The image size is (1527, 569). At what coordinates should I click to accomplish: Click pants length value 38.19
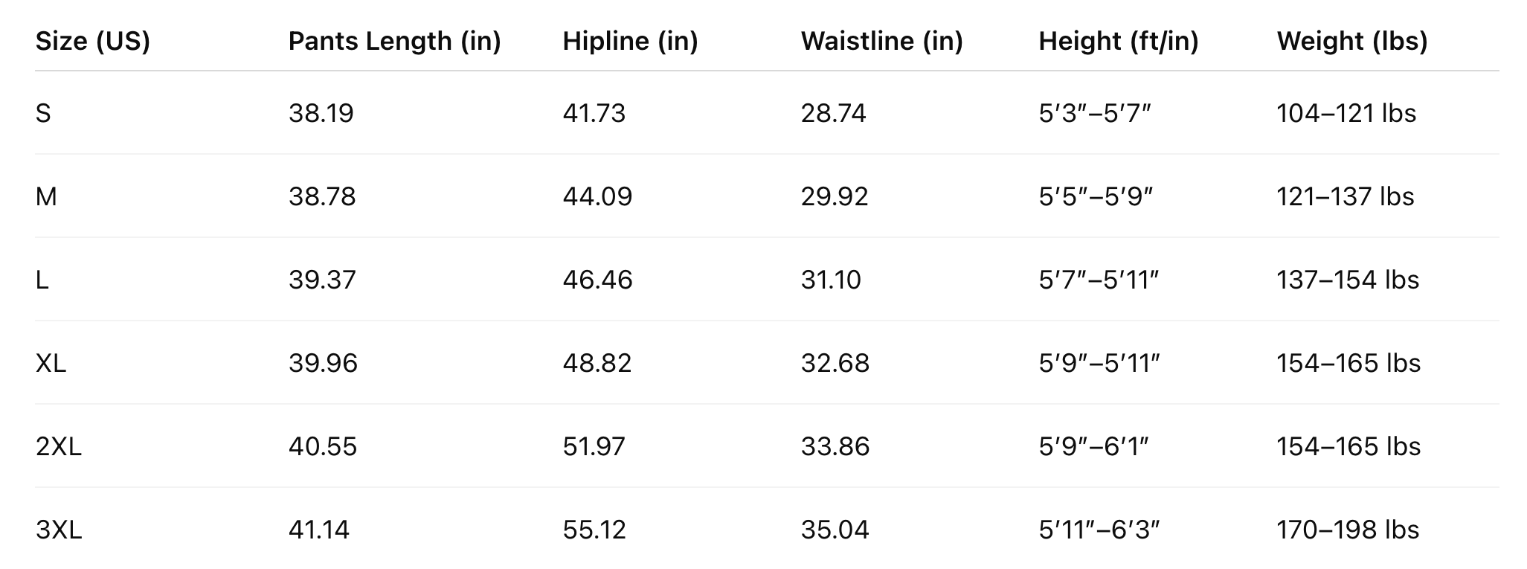tap(321, 113)
